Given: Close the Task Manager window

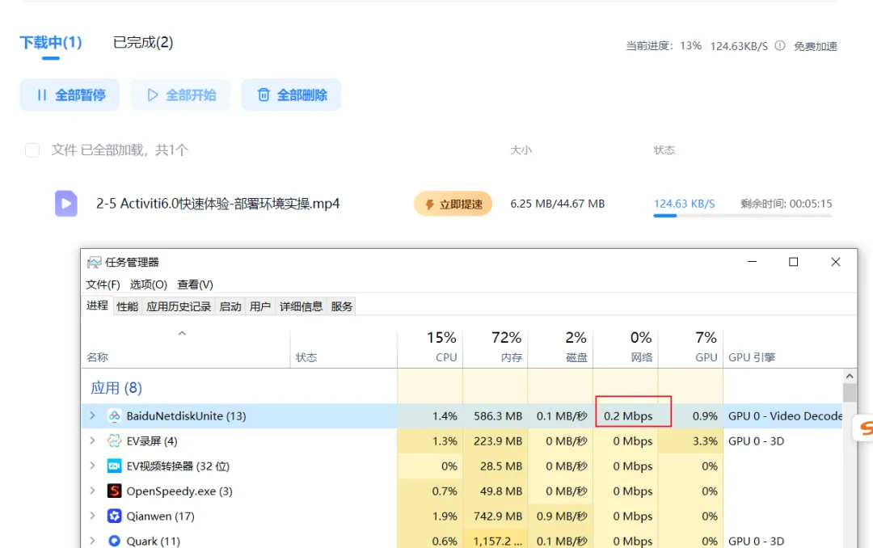Looking at the screenshot, I should tap(836, 262).
